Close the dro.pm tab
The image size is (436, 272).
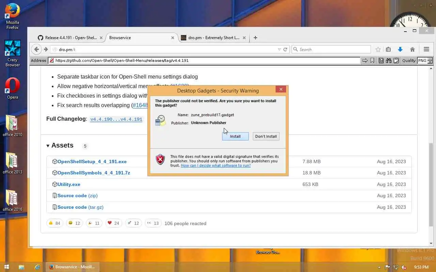(x=244, y=38)
